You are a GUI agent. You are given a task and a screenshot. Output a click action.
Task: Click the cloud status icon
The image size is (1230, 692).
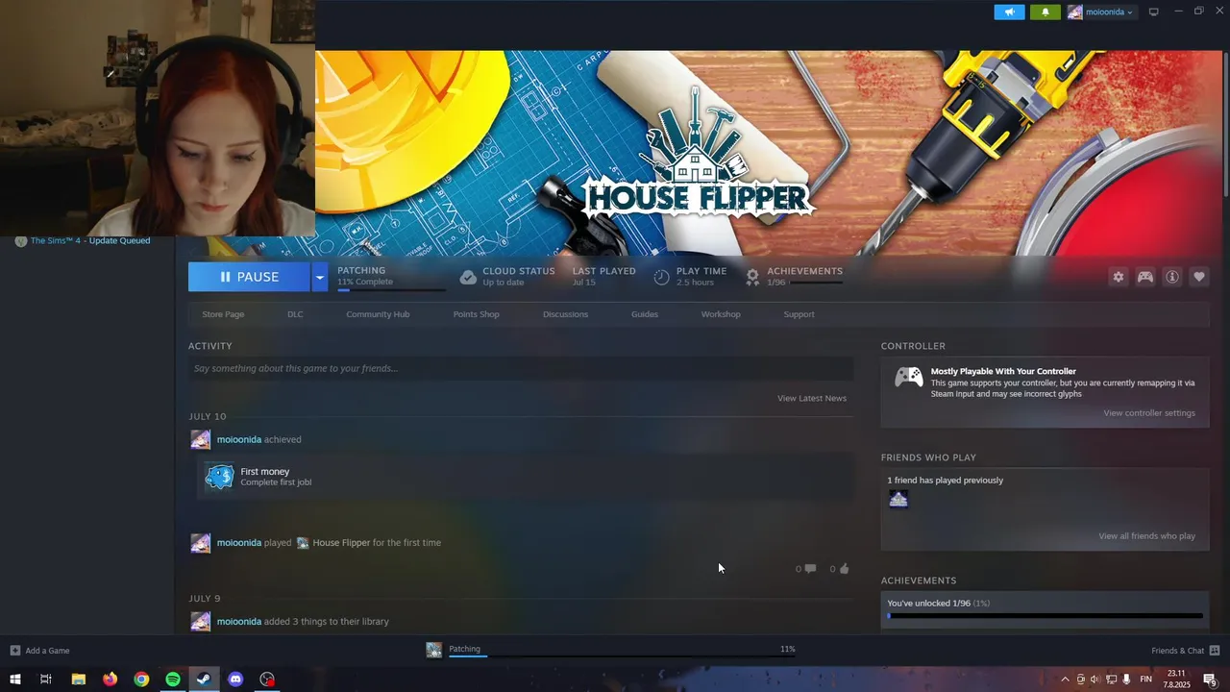[468, 277]
